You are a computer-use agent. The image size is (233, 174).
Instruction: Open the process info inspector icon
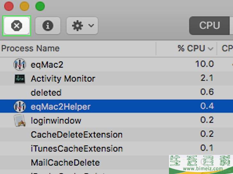[48, 26]
